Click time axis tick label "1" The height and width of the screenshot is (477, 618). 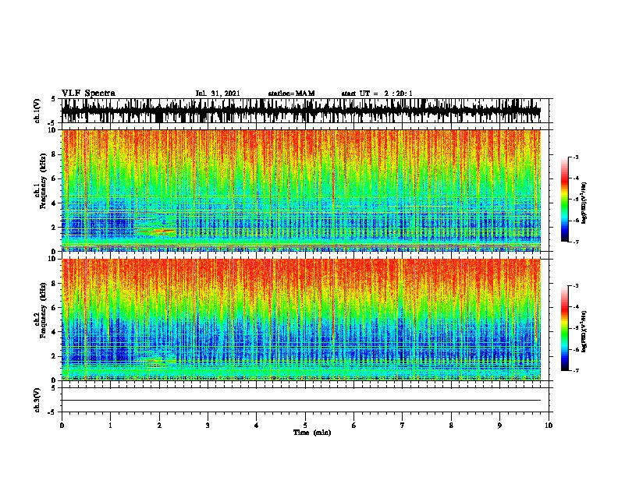[110, 426]
